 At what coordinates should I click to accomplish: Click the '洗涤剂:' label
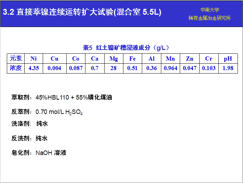22,124
